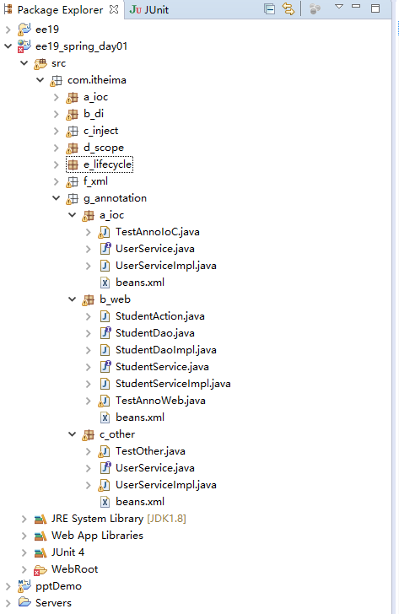Expand the ee19 project node
The width and height of the screenshot is (399, 614).
tap(8, 30)
